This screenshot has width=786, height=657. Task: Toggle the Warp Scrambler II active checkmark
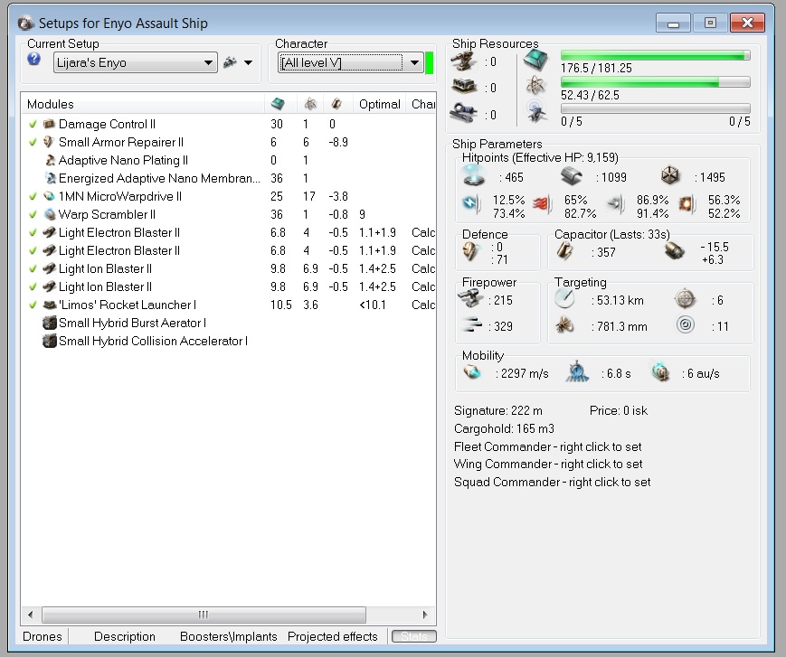pos(33,214)
